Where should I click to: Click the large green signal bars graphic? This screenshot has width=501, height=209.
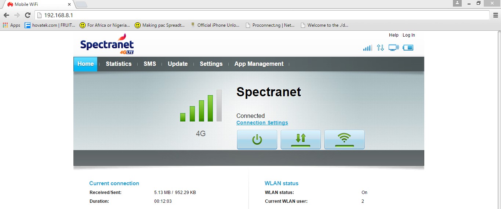pos(201,106)
